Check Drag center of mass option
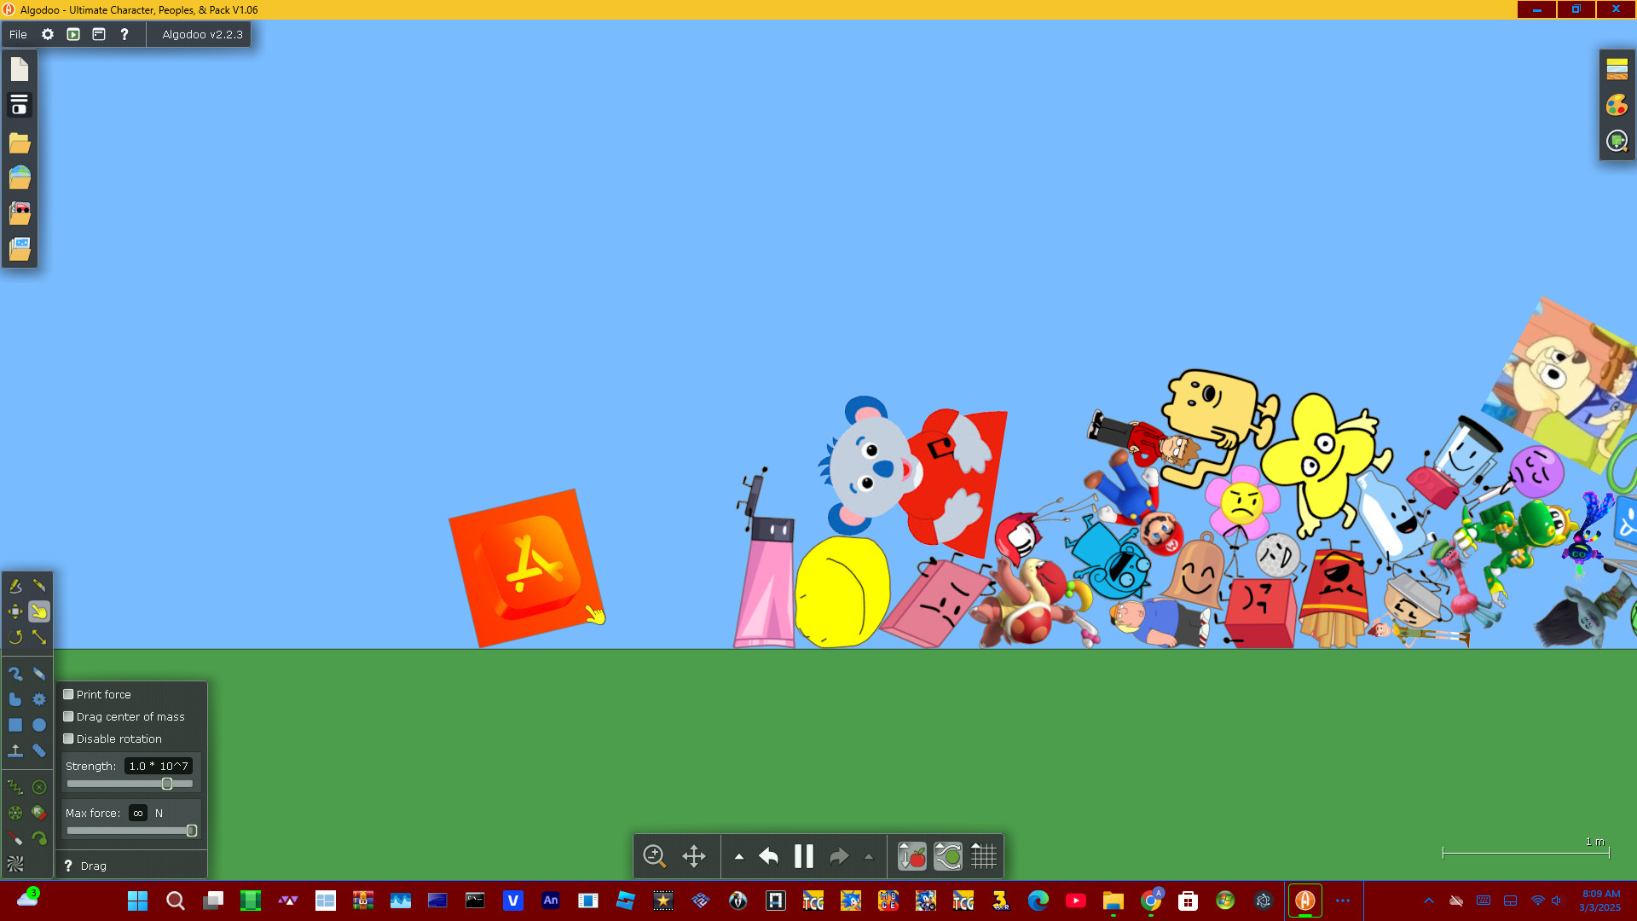This screenshot has width=1637, height=921. pos(68,716)
